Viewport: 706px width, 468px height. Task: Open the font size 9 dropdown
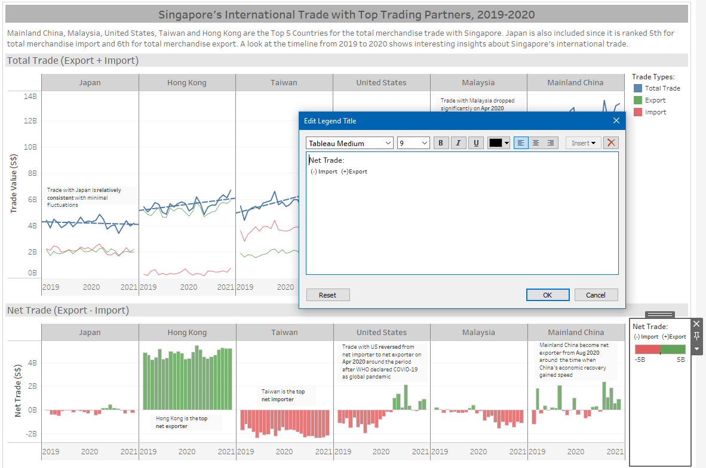point(413,143)
